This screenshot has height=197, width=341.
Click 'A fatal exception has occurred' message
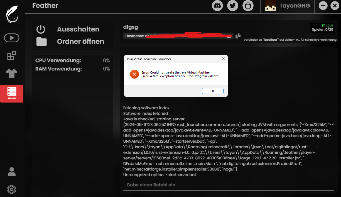click(x=180, y=76)
